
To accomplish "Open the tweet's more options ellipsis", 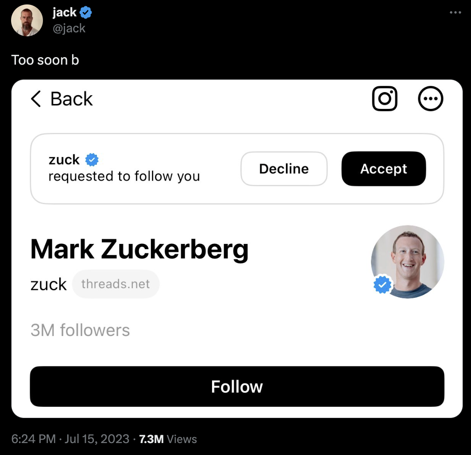I will click(x=455, y=12).
